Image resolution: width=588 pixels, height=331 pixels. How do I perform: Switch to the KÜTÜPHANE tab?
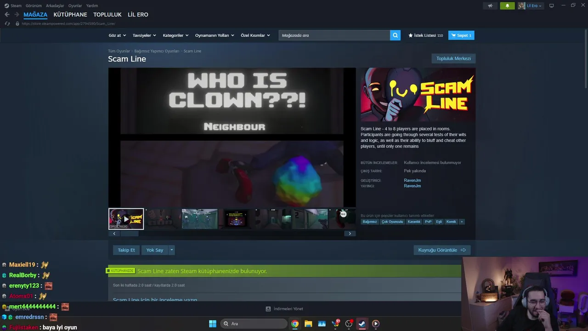(x=70, y=15)
